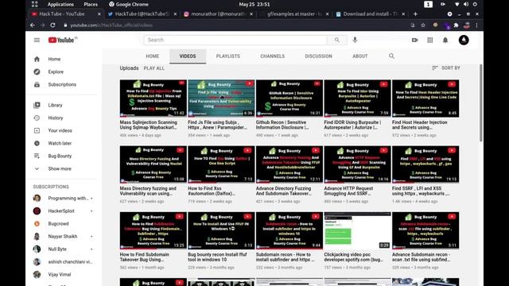Open the YouTube hamburger guide menu
Screen dimensions: 509x286
[x=37, y=40]
